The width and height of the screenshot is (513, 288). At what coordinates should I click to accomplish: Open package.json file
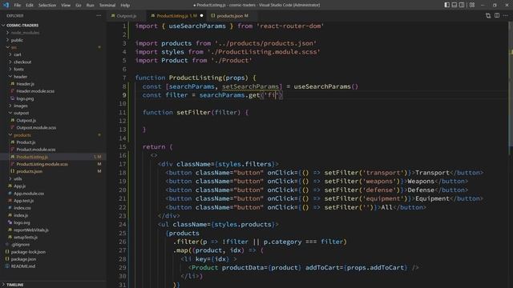pos(23,259)
